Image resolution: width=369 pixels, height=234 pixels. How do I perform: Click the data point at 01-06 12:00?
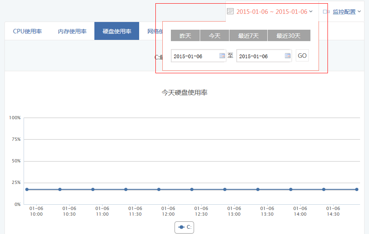(159, 190)
